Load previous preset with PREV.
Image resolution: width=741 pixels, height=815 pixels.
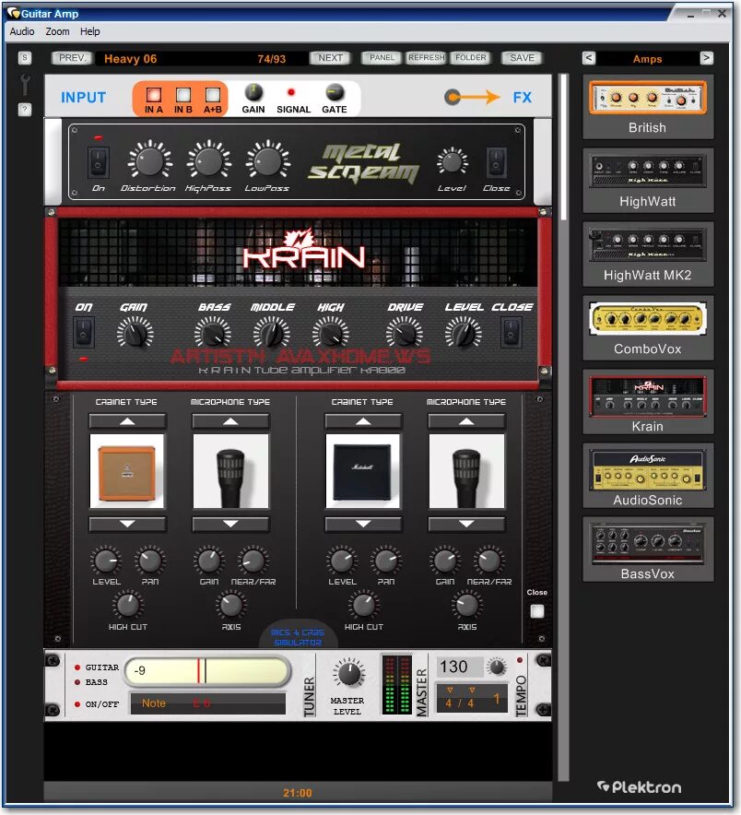[x=72, y=58]
